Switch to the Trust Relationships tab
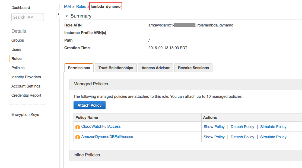Image resolution: width=302 pixels, height=168 pixels. click(x=116, y=68)
